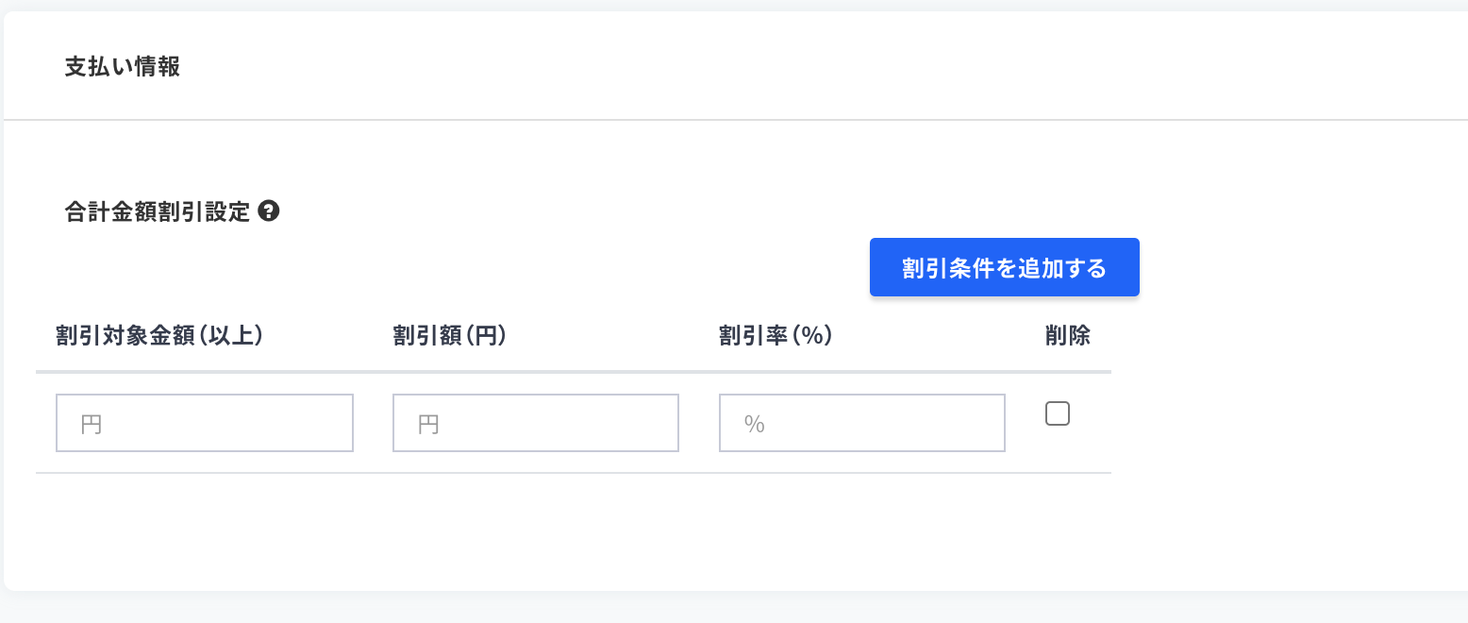Click the 支払い情報 section heading
Viewport: 1468px width, 623px height.
[x=123, y=67]
